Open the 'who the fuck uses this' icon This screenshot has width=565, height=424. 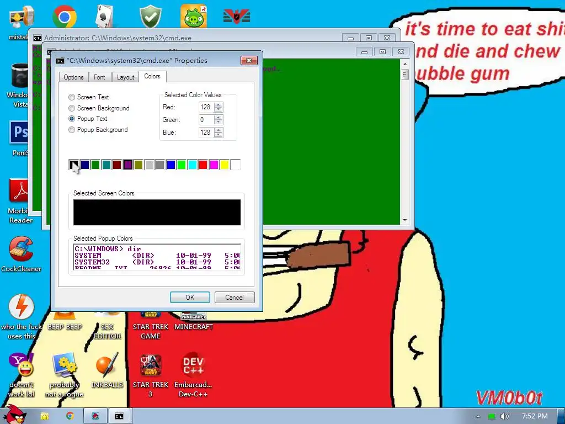(x=22, y=317)
